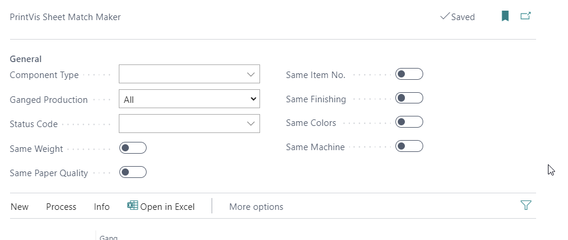Screen dimensions: 568x240
Task: Enable the Same Colors switch
Action: point(409,122)
